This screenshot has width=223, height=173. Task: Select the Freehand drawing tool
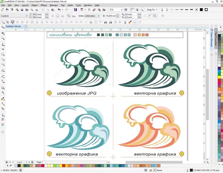[x=3, y=45]
